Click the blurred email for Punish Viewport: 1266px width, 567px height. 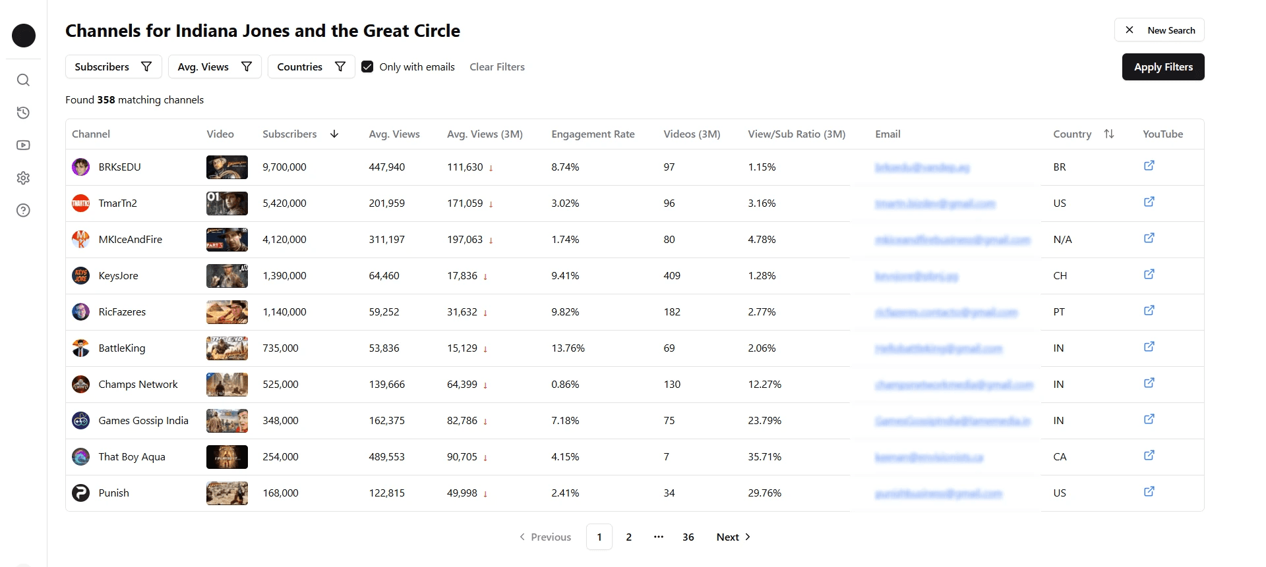[938, 493]
